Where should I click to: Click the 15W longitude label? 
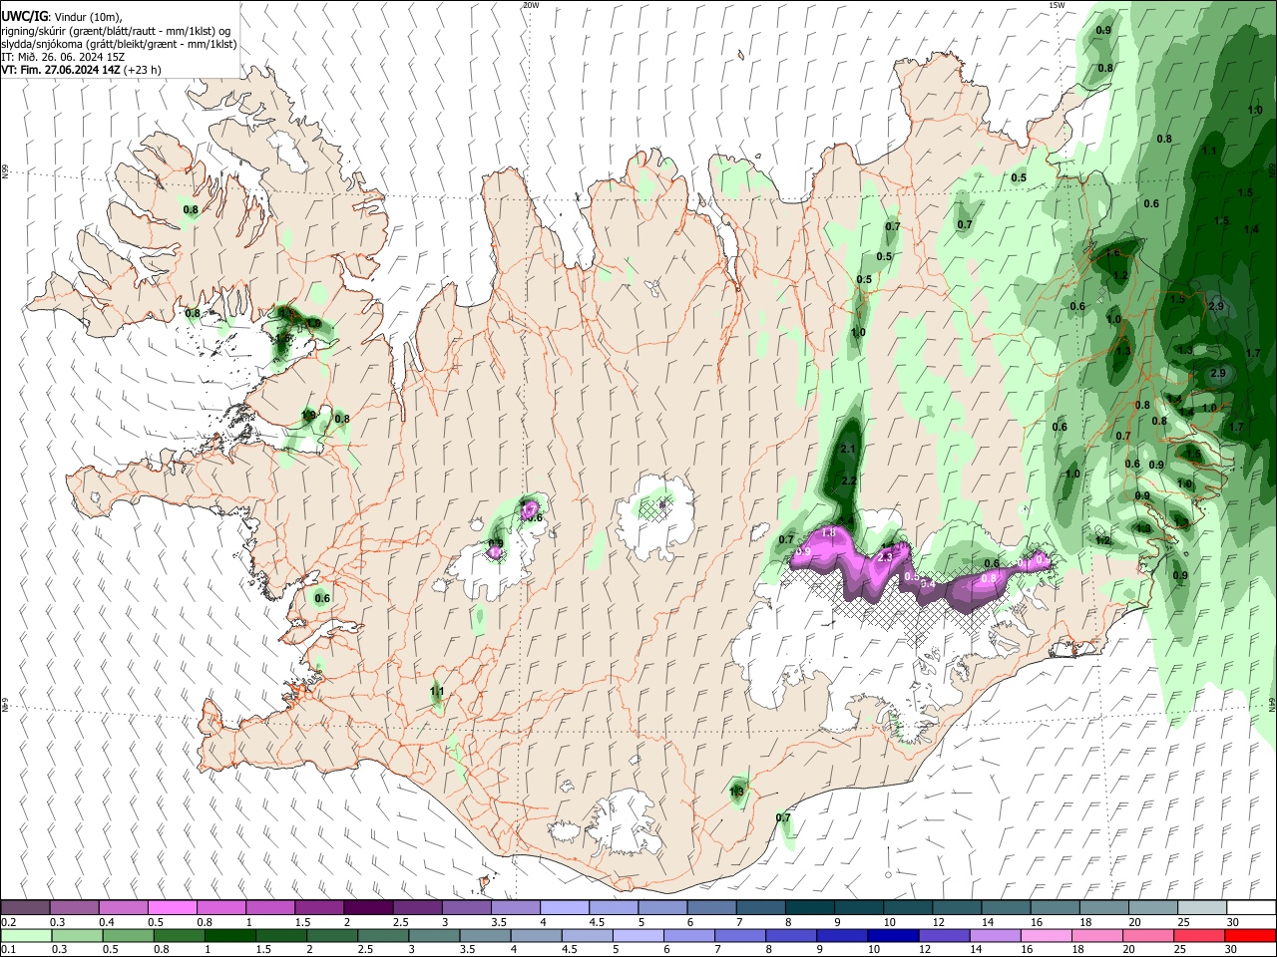(1057, 5)
